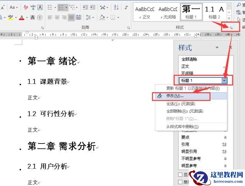
Task: Choose 全选(S) menu entry
Action: coord(181,104)
